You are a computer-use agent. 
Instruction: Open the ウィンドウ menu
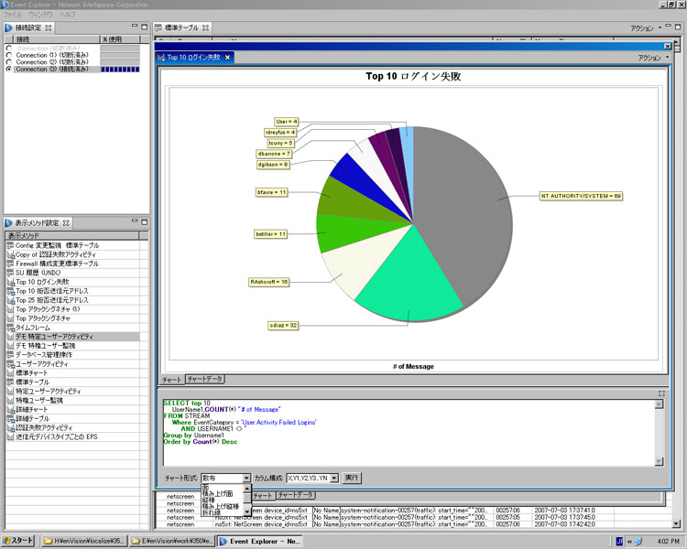[40, 15]
